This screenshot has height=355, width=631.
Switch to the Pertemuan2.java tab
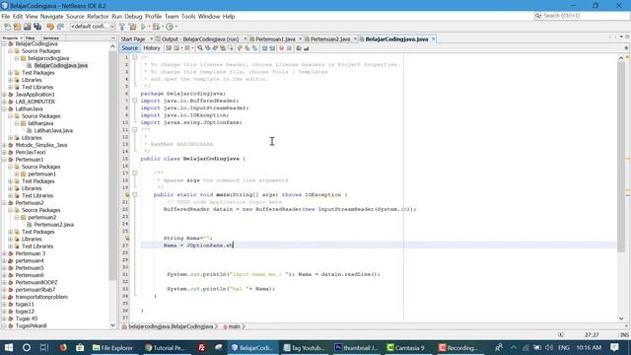(330, 39)
